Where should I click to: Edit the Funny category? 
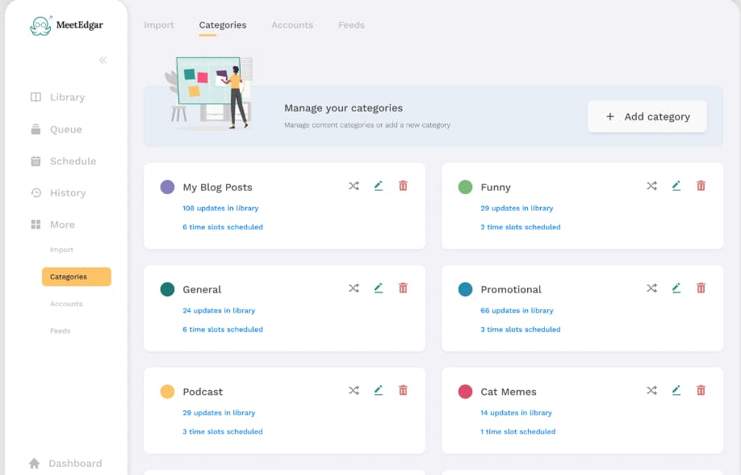click(676, 185)
